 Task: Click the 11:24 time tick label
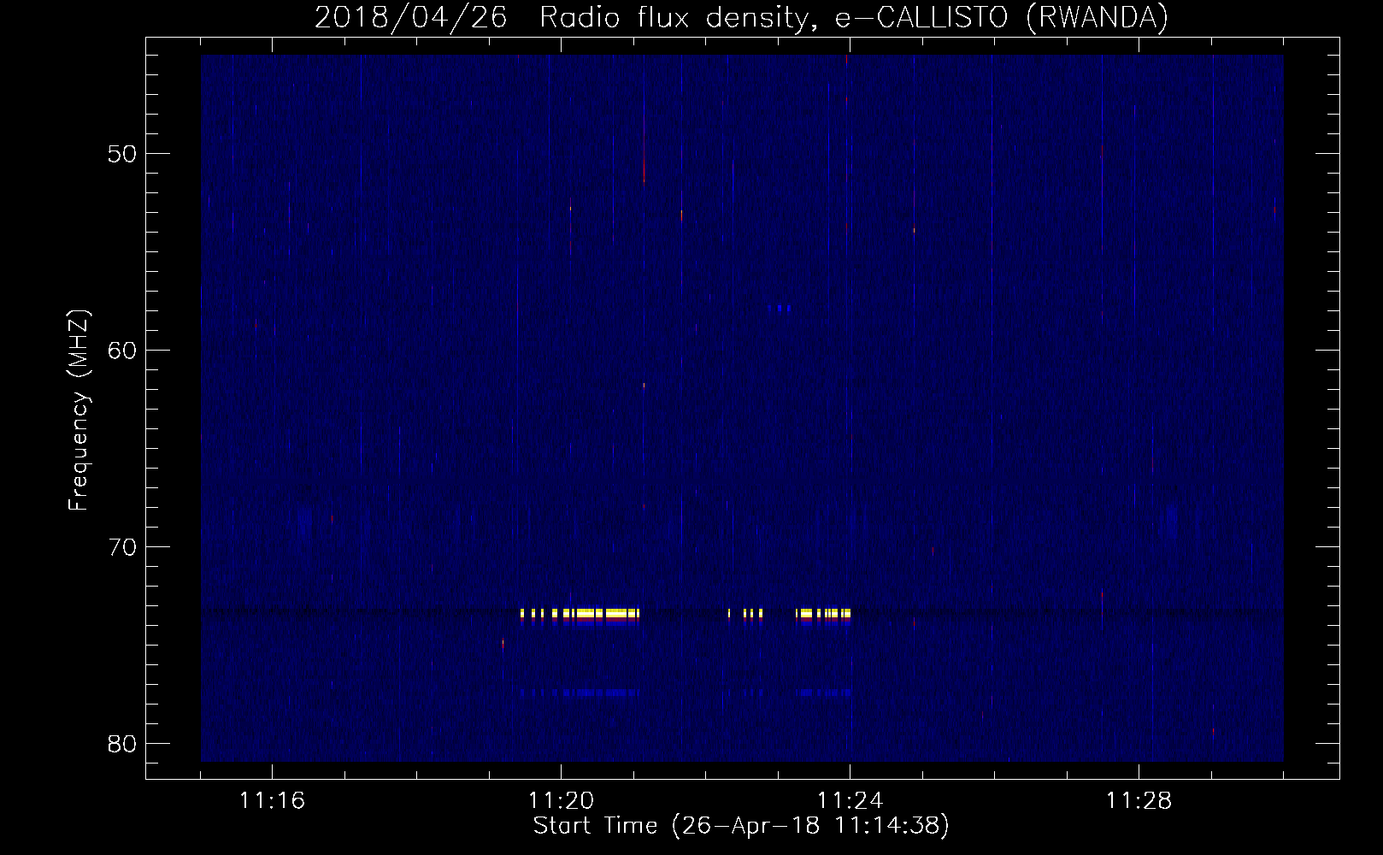click(850, 802)
